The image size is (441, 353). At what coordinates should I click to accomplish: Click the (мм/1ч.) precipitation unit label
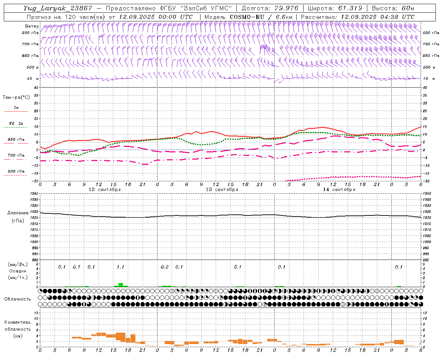coord(18,278)
